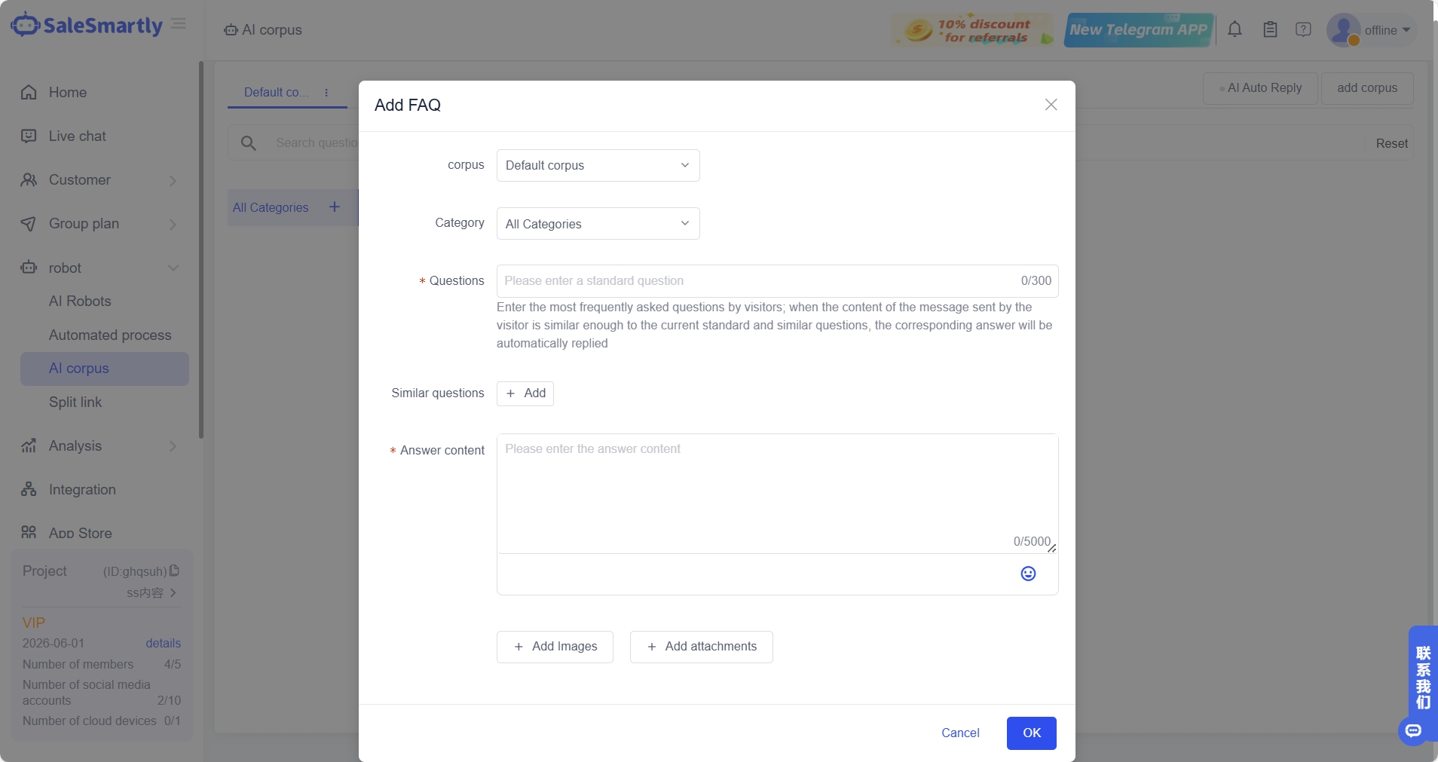Click the help question mark icon
Viewport: 1438px width, 762px height.
(1303, 29)
